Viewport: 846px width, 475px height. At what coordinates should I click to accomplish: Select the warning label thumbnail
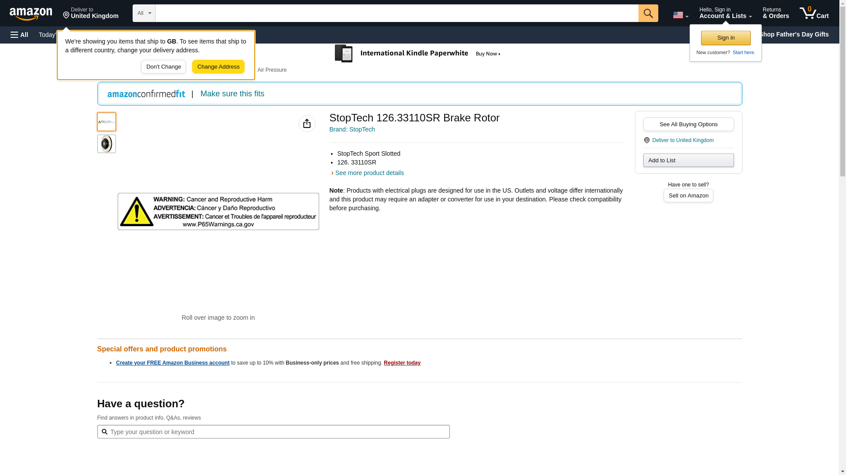tap(106, 122)
